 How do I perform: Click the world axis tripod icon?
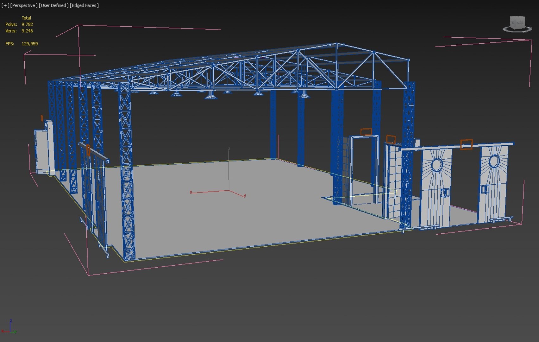coord(9,327)
